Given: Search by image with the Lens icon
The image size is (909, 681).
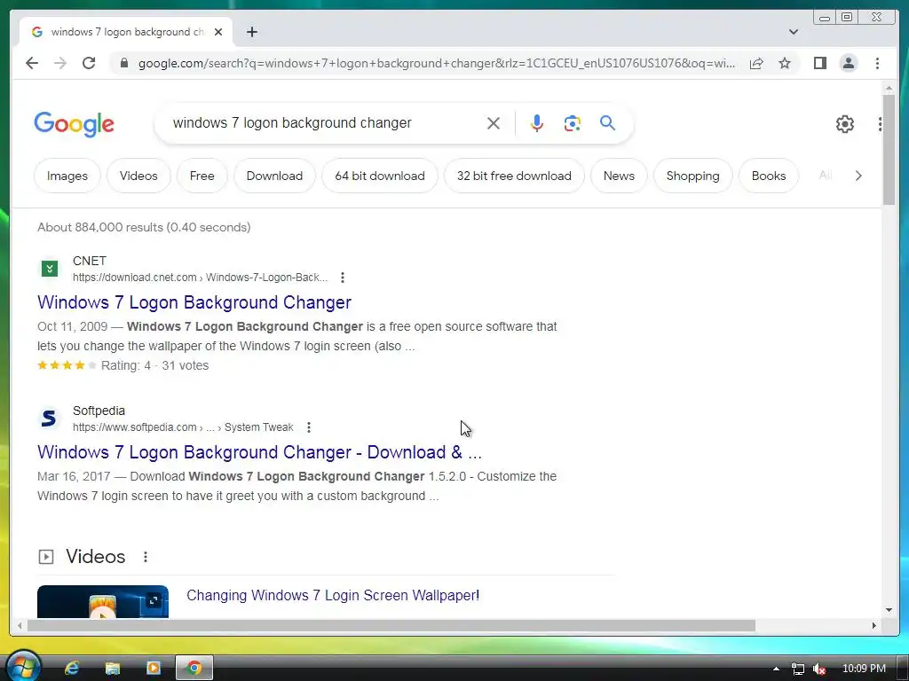Looking at the screenshot, I should tap(573, 123).
